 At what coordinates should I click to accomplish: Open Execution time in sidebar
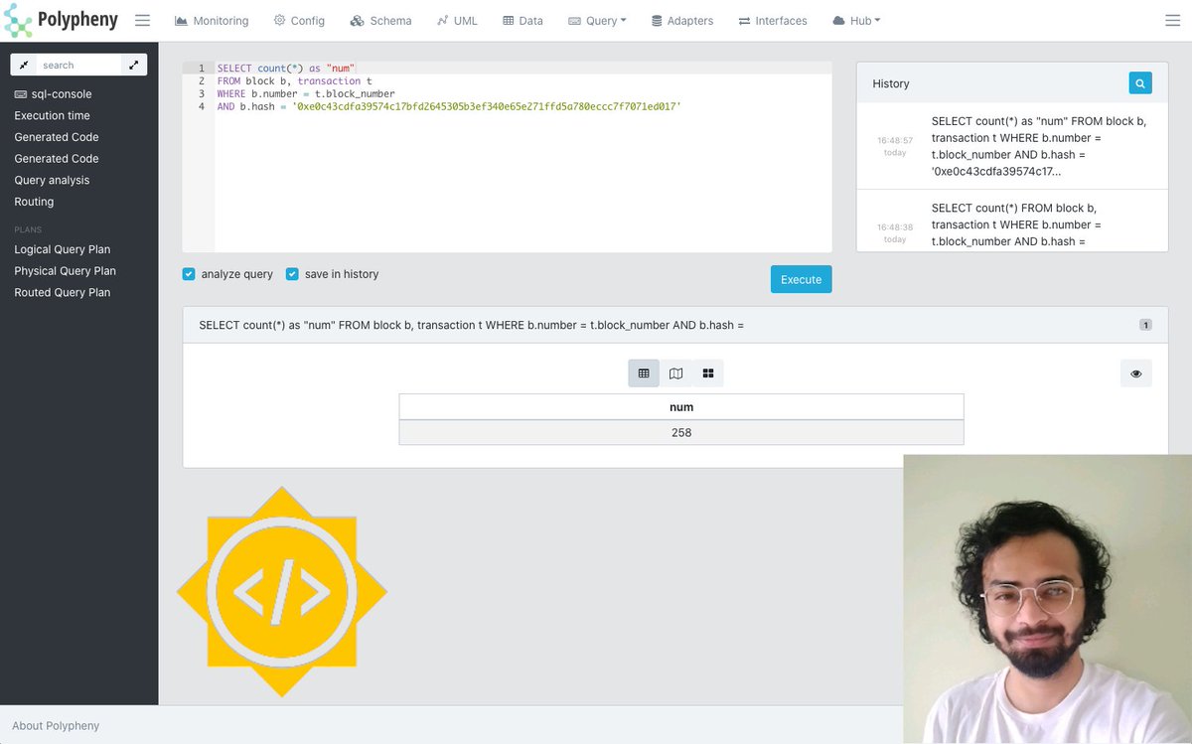coord(52,116)
